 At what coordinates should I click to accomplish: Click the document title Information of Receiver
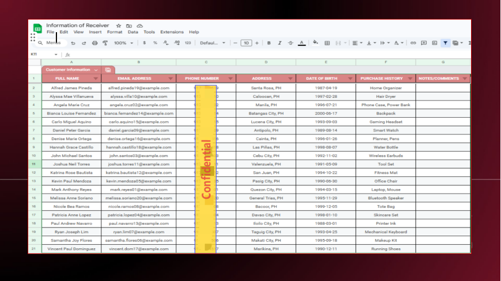pyautogui.click(x=78, y=25)
